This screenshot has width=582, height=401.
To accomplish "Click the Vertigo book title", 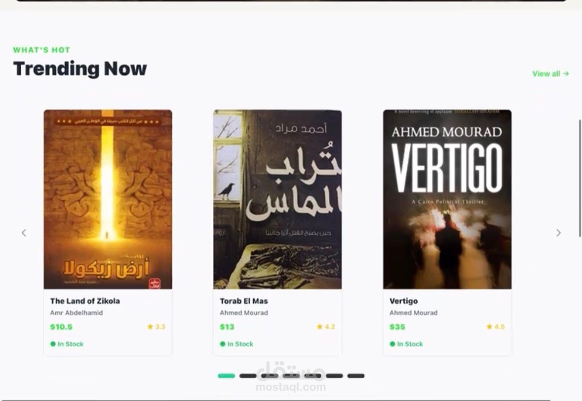I will 403,301.
